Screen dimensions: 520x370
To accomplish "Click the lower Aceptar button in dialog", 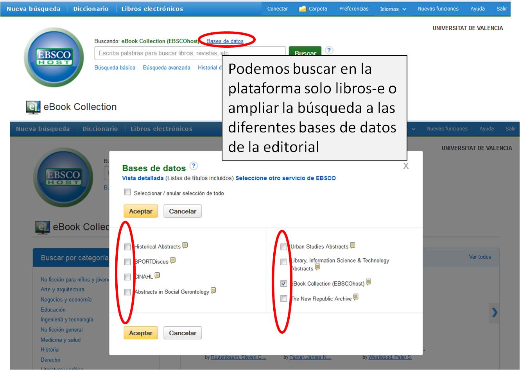I will coord(141,333).
